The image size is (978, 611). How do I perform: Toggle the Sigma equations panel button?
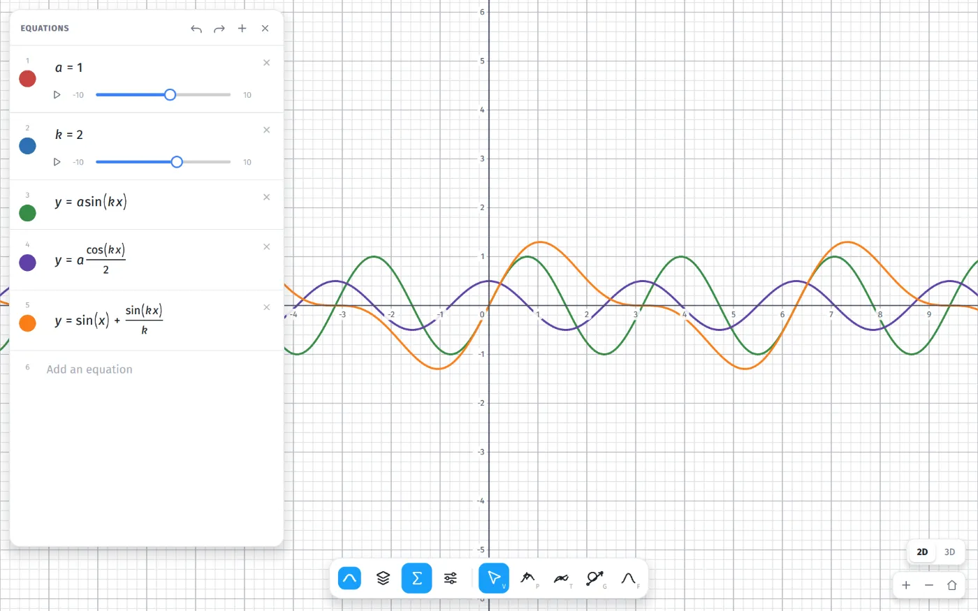coord(416,578)
